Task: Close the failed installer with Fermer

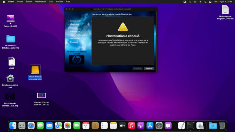Action: (149, 69)
